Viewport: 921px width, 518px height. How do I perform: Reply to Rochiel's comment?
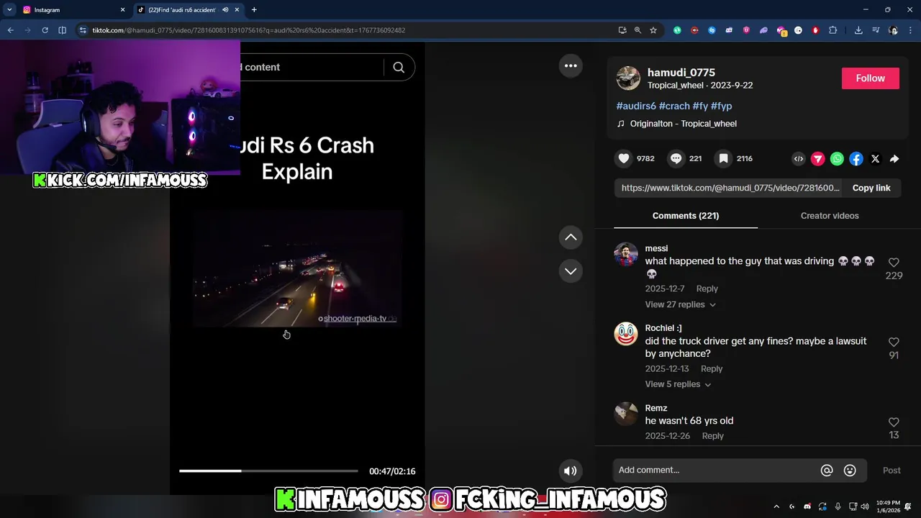[712, 369]
